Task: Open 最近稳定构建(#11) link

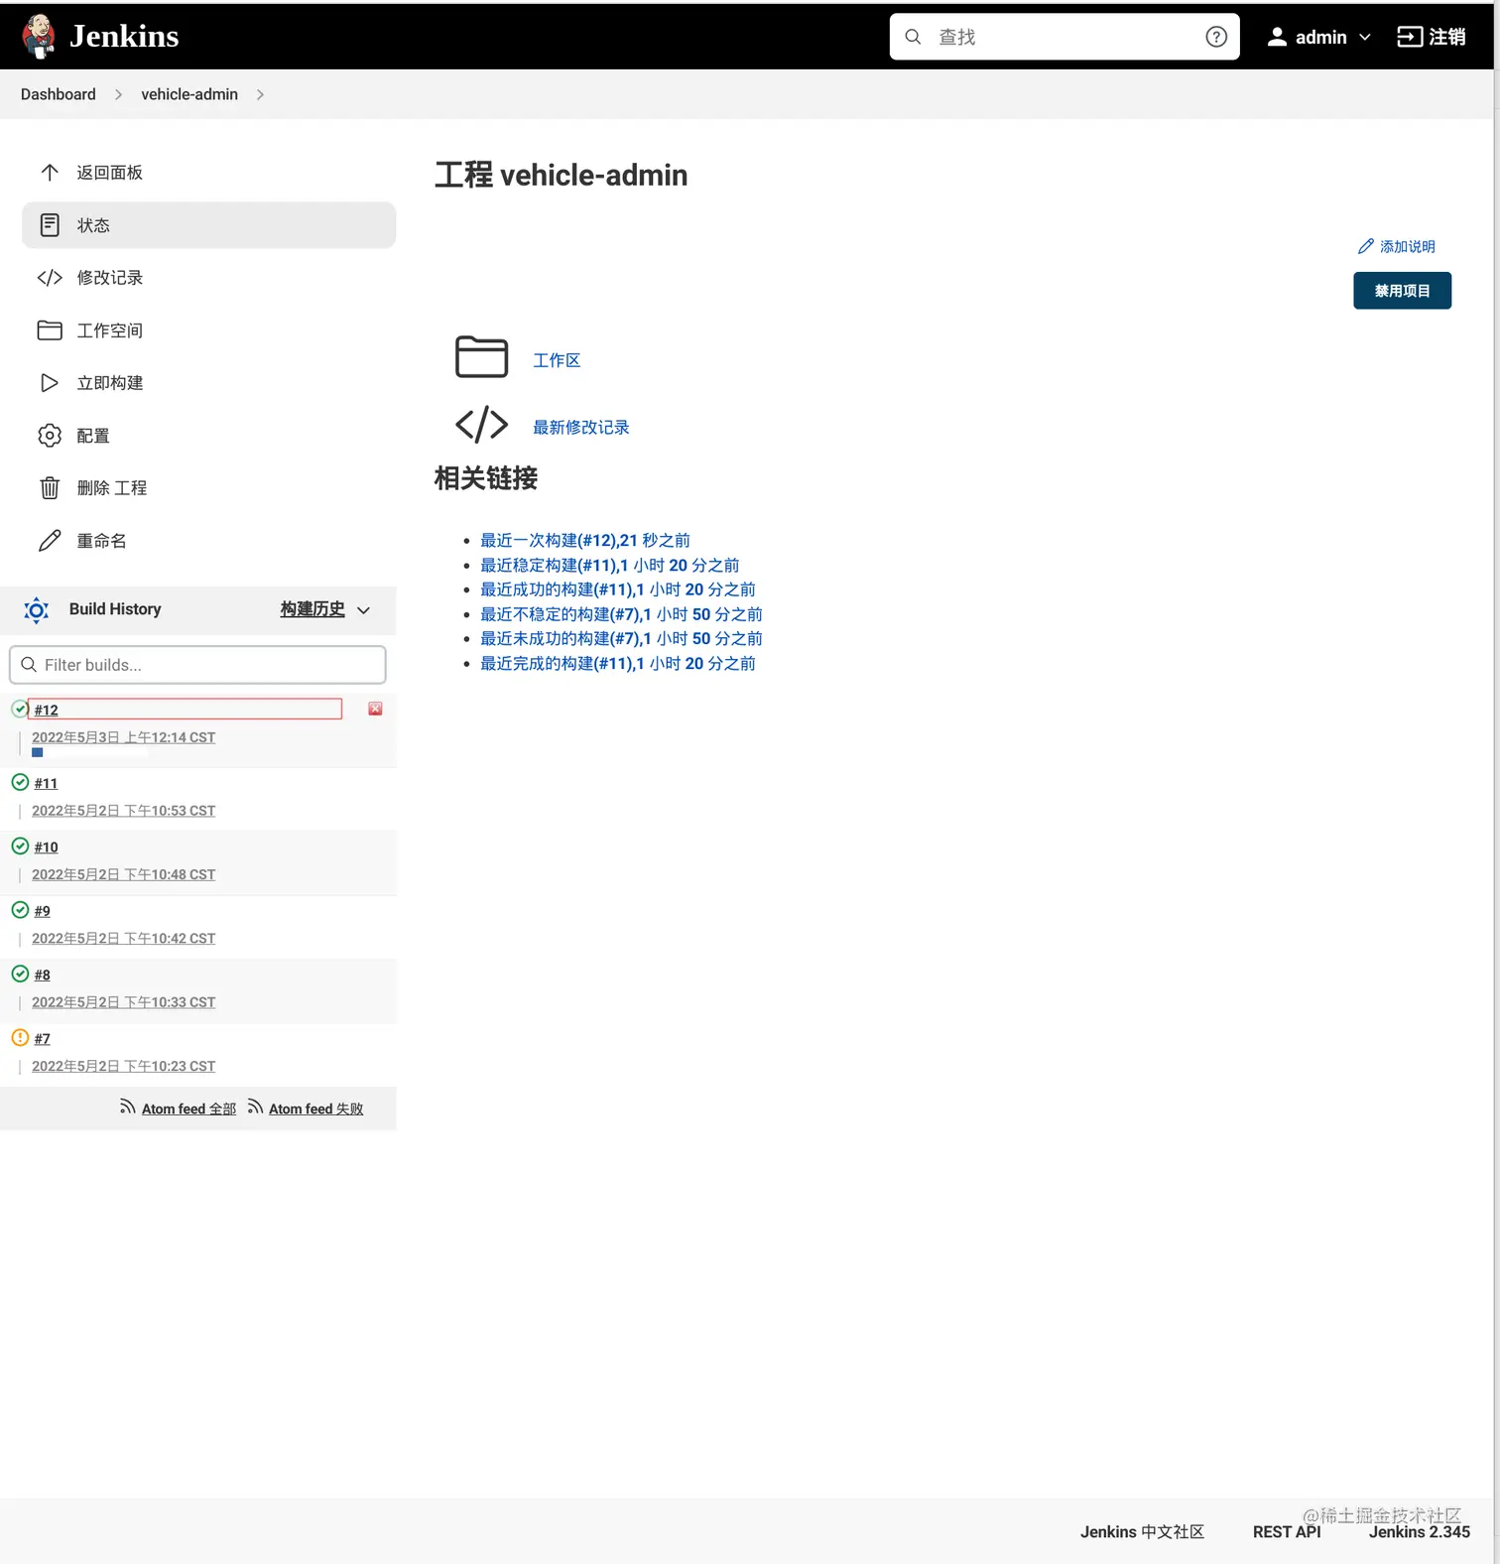Action: pos(610,566)
